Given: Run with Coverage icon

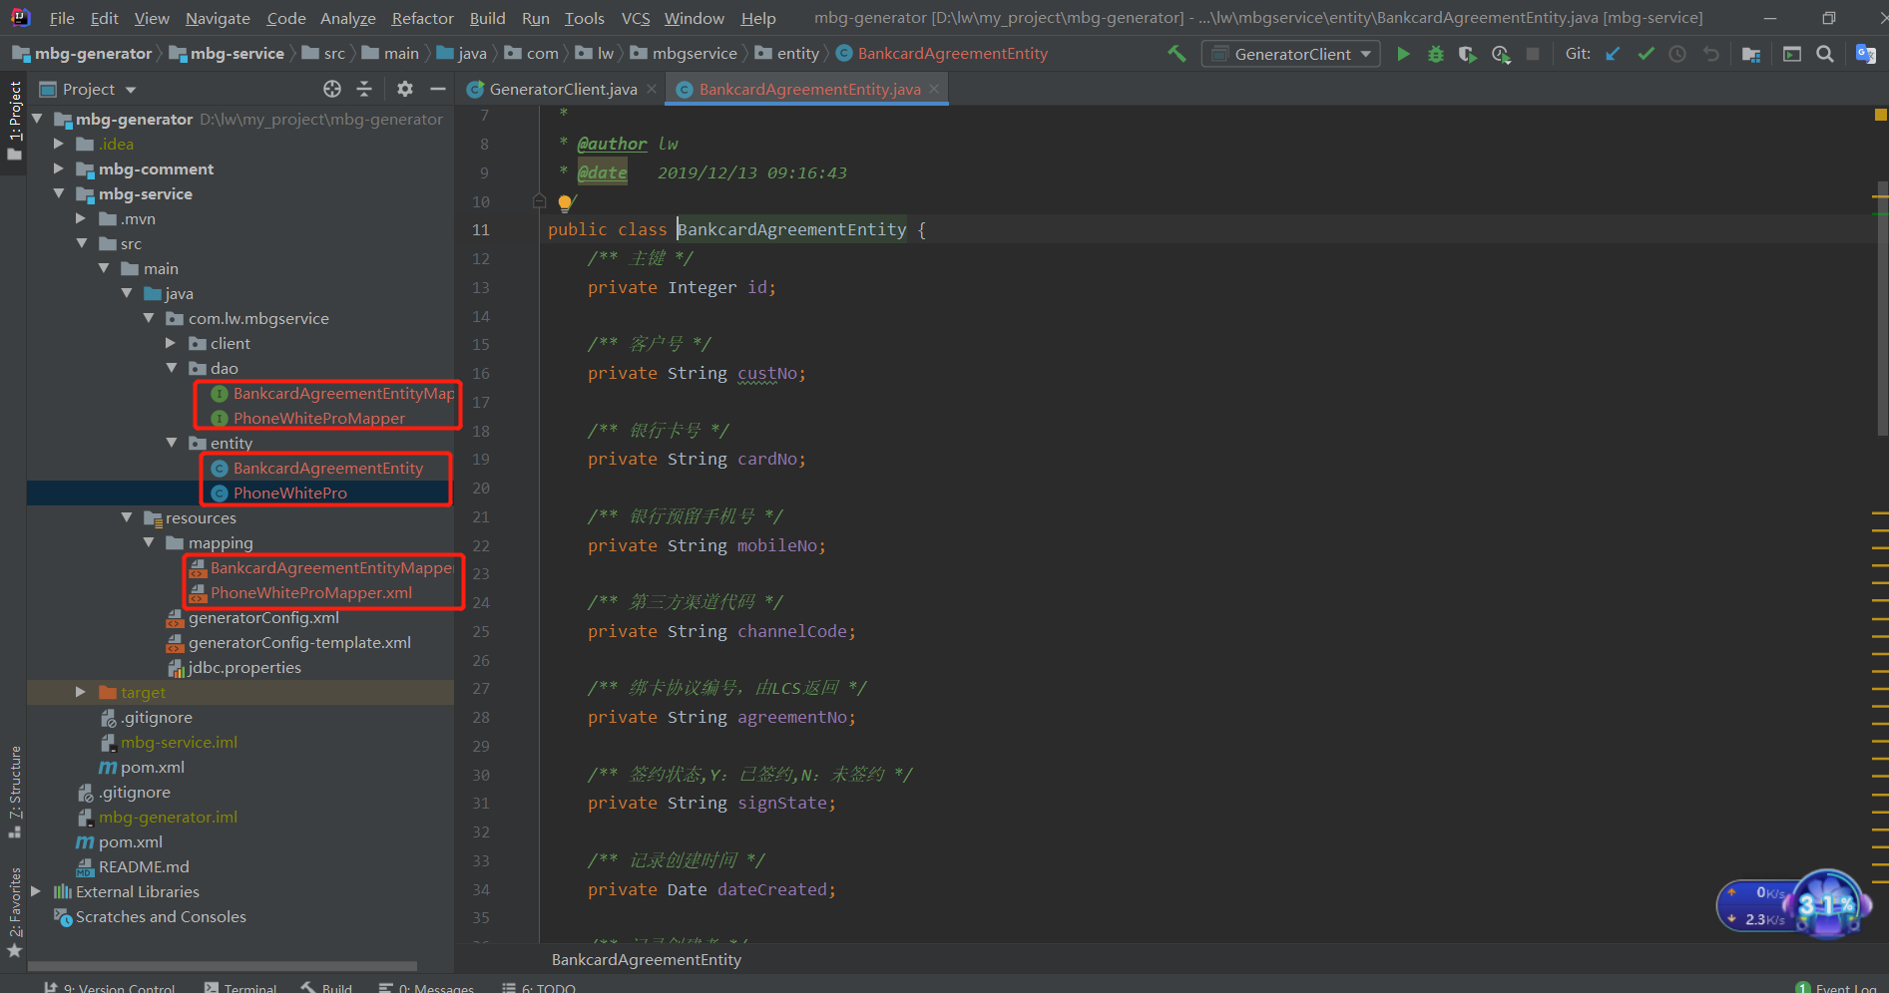Looking at the screenshot, I should (1467, 53).
